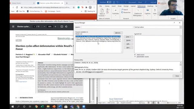Viewport: 194px width, 109px height.
Task: Open the Researcher tool
Action: click(126, 12)
